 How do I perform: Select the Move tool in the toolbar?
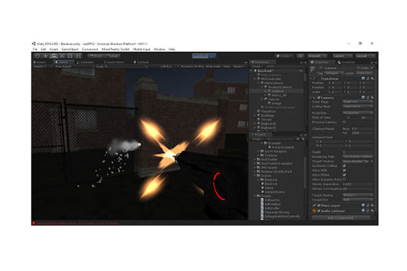point(45,56)
